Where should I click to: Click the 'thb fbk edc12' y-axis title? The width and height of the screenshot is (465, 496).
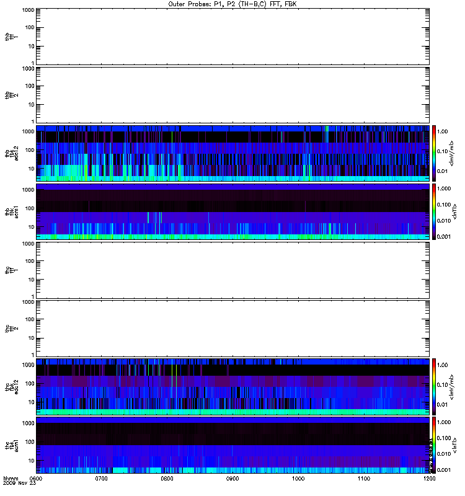12,153
